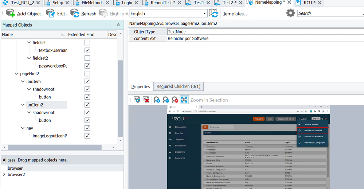Click the Templates button
The image size is (364, 189).
click(235, 14)
